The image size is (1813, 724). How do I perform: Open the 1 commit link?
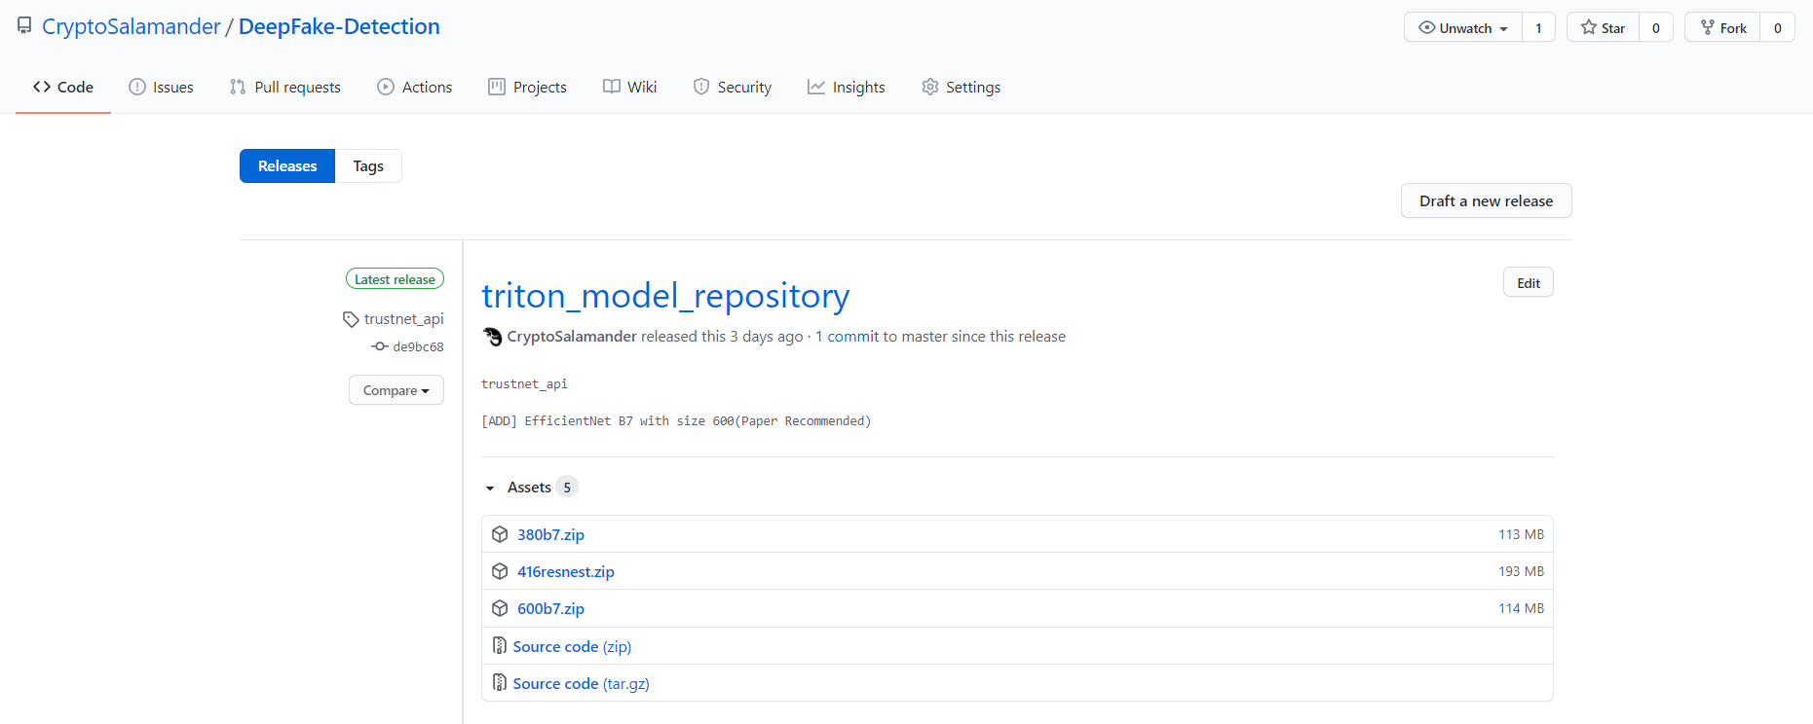(x=848, y=336)
